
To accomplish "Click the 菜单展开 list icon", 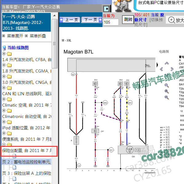I will [4, 36].
